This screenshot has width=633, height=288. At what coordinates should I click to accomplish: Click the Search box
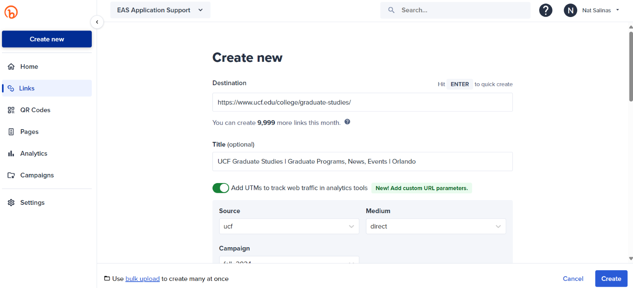click(455, 10)
